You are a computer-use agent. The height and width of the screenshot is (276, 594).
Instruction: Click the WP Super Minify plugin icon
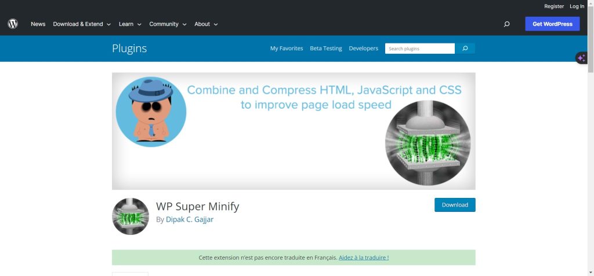coord(131,216)
